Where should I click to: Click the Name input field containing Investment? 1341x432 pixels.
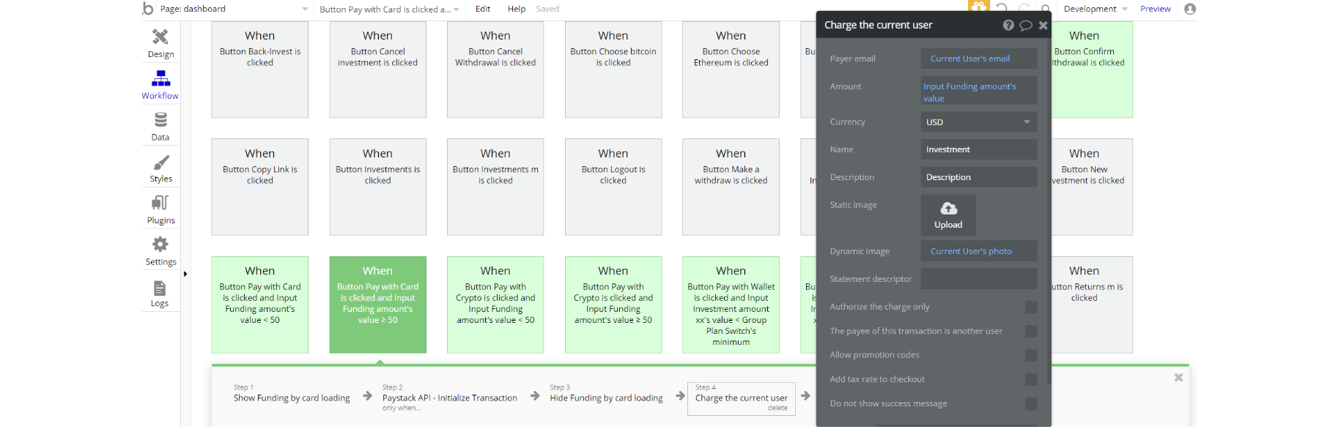tap(978, 149)
